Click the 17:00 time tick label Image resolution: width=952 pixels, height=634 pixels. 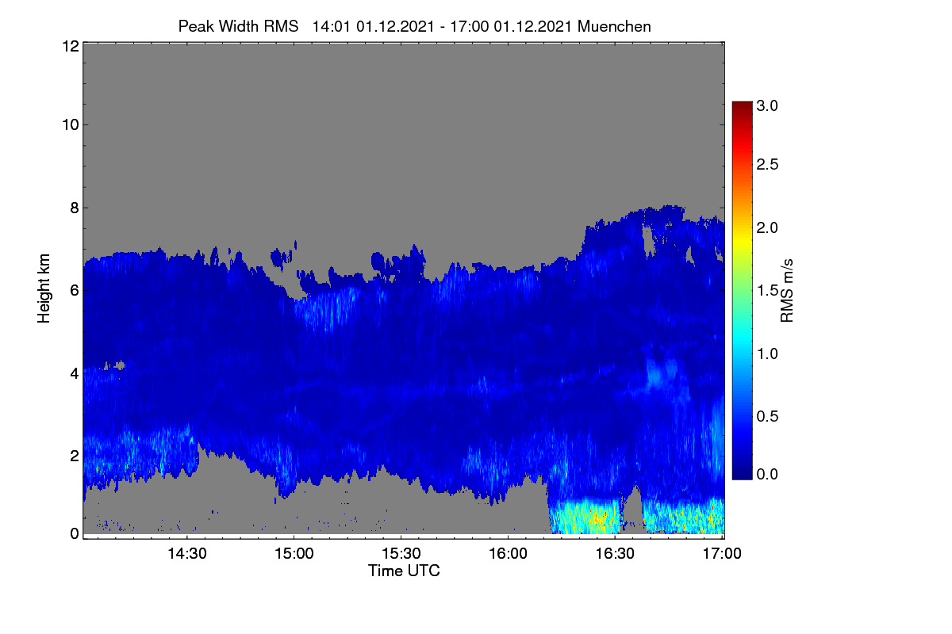pos(723,554)
